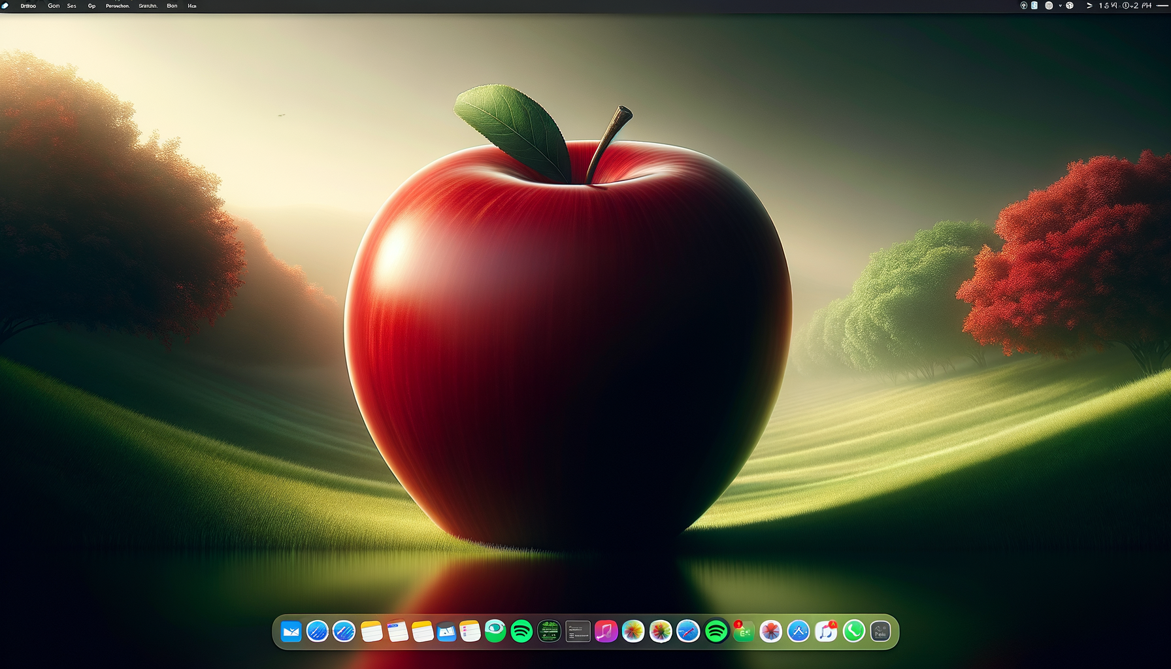The width and height of the screenshot is (1171, 669).
Task: Open the dark gray 'Peki' icon at dock end
Action: tap(880, 632)
